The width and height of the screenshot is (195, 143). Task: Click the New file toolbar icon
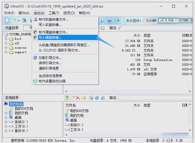(7, 21)
